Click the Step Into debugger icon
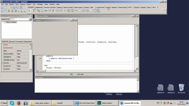Viewport: 189px width, 106px height. click(19, 11)
